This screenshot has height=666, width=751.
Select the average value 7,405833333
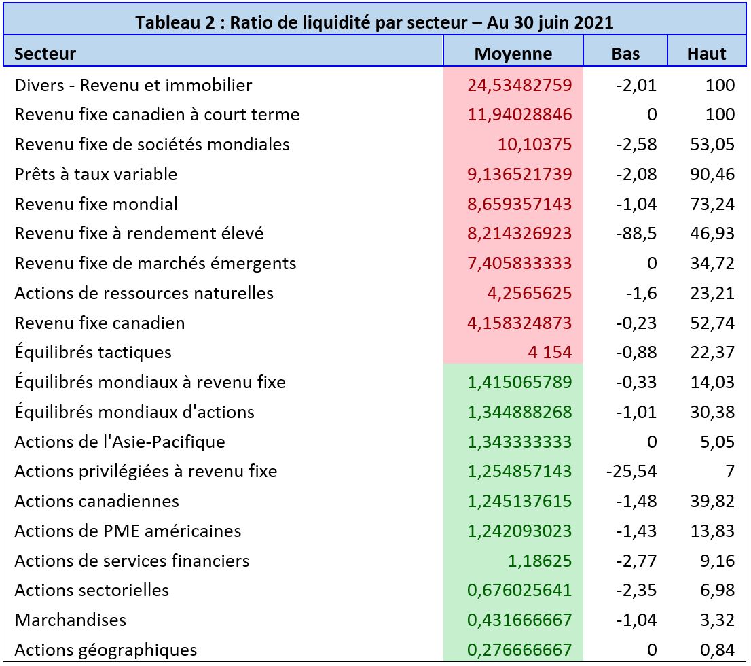(x=519, y=263)
